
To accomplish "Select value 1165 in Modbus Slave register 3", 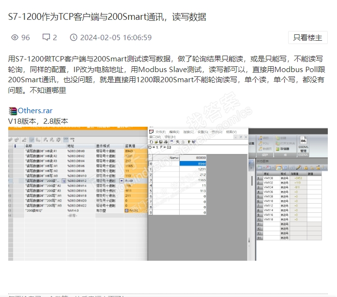I will coord(193,180).
